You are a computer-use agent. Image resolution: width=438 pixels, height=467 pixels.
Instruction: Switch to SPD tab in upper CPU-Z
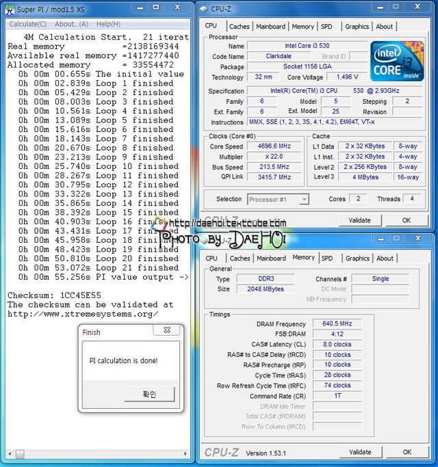tap(326, 27)
